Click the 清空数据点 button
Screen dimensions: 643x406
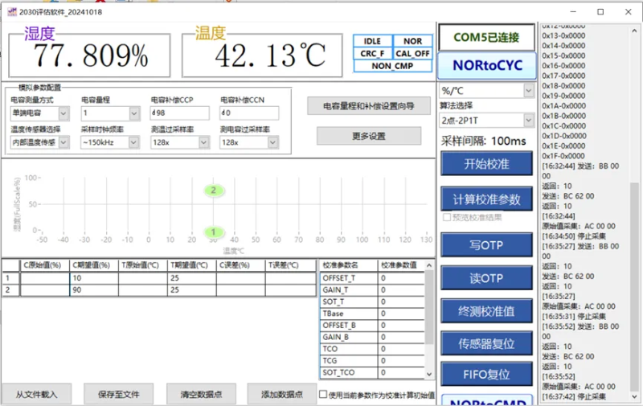click(x=201, y=395)
